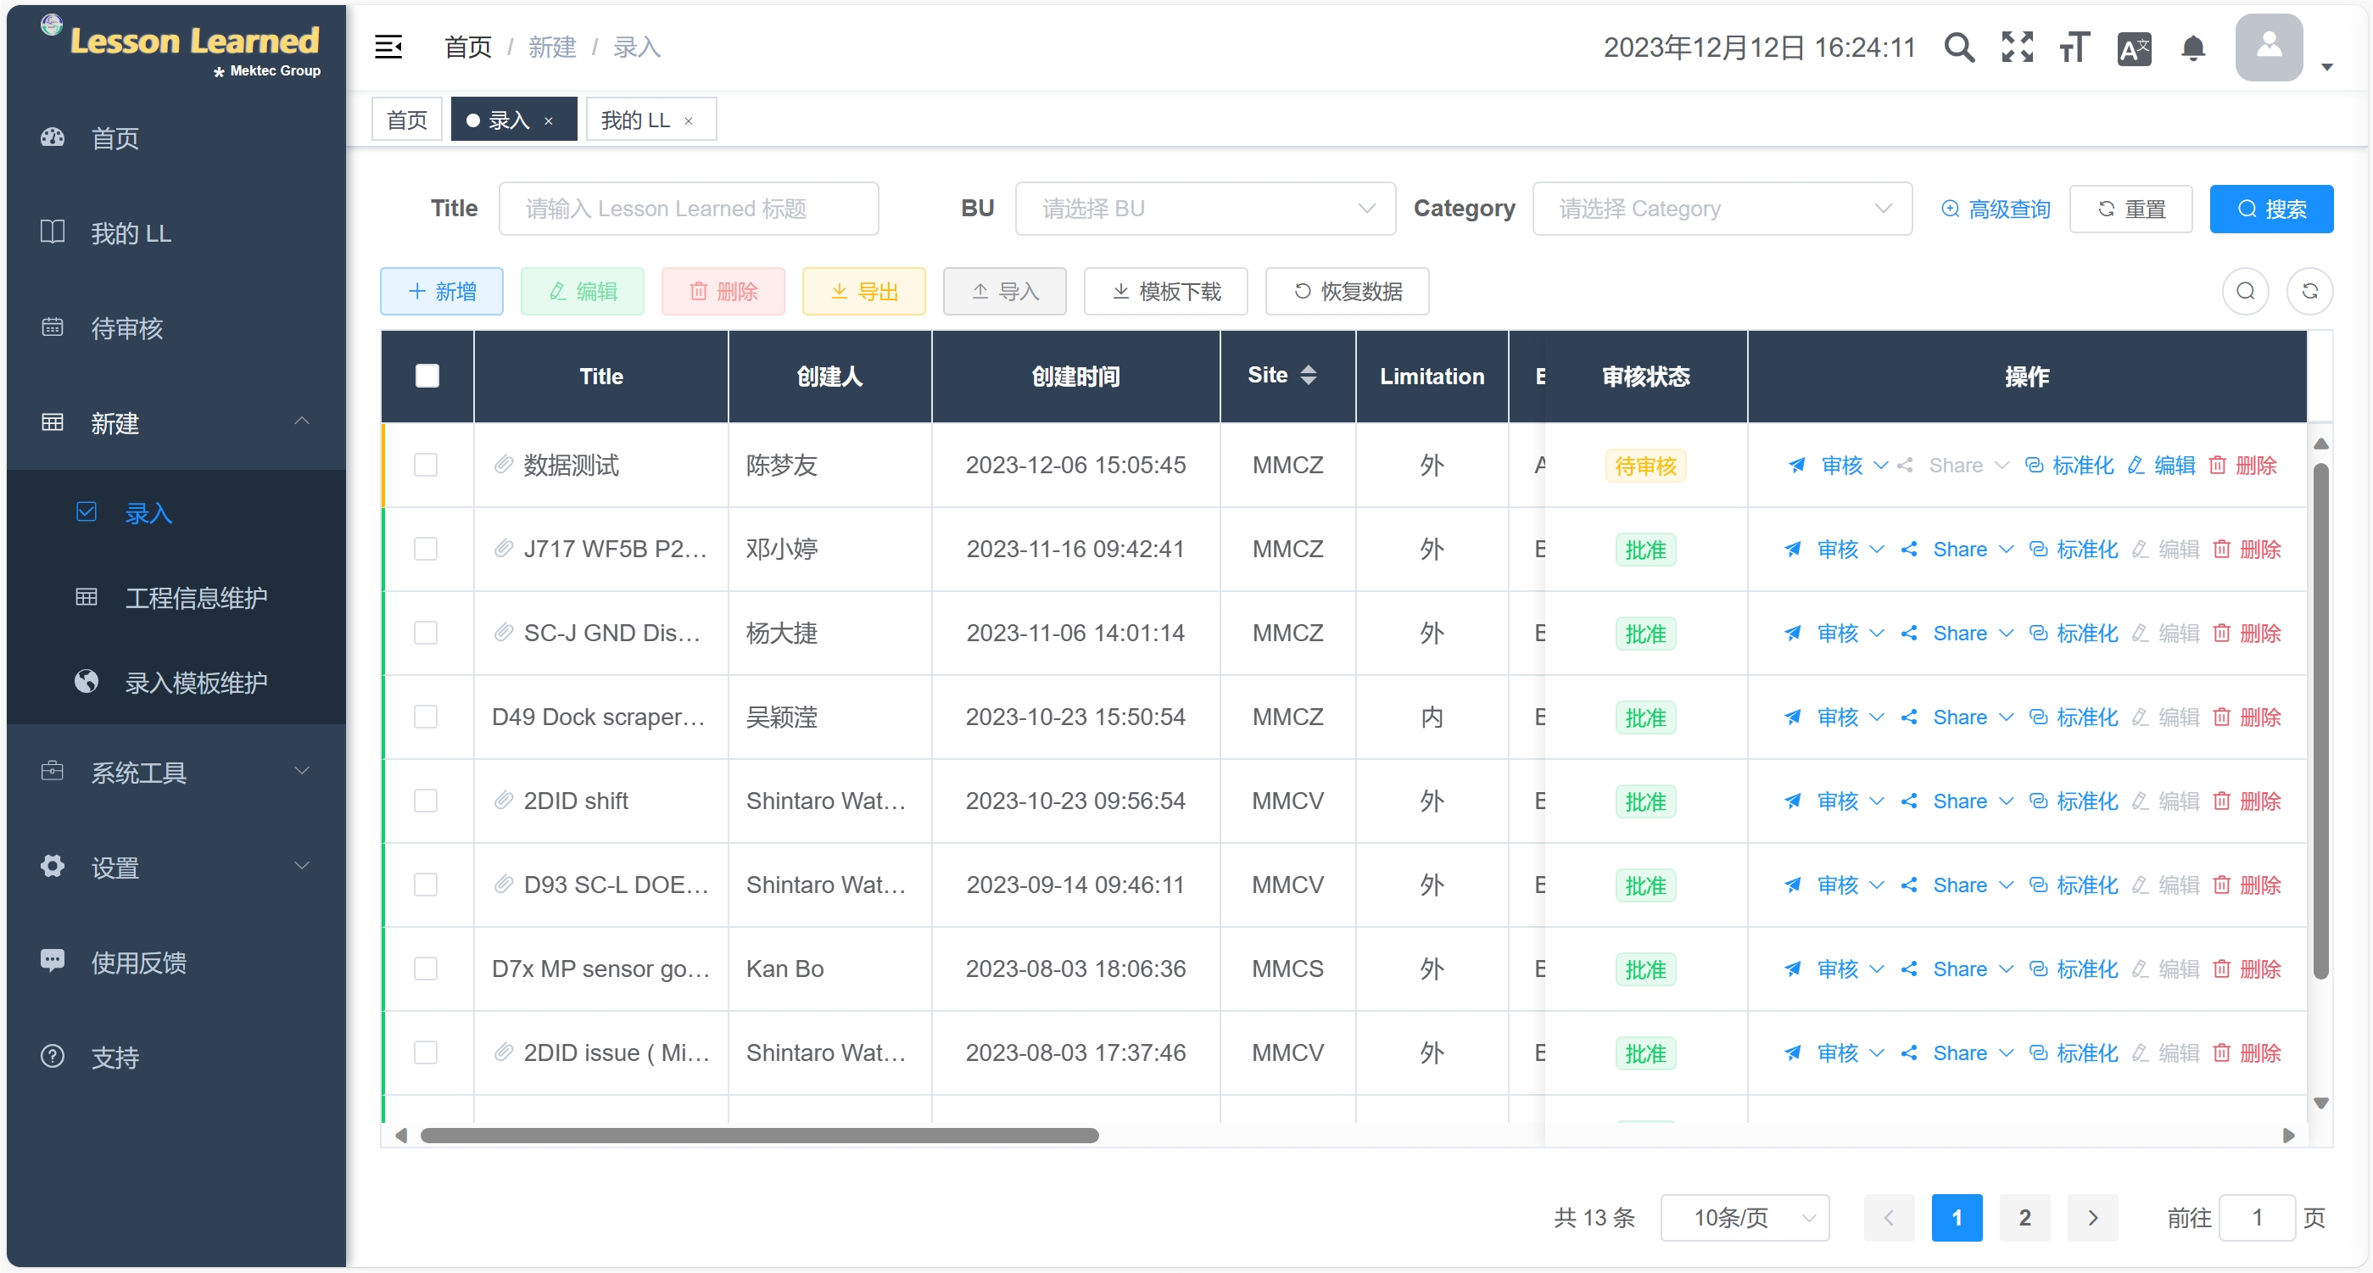
Task: Open the Category select dropdown
Action: coord(1722,208)
